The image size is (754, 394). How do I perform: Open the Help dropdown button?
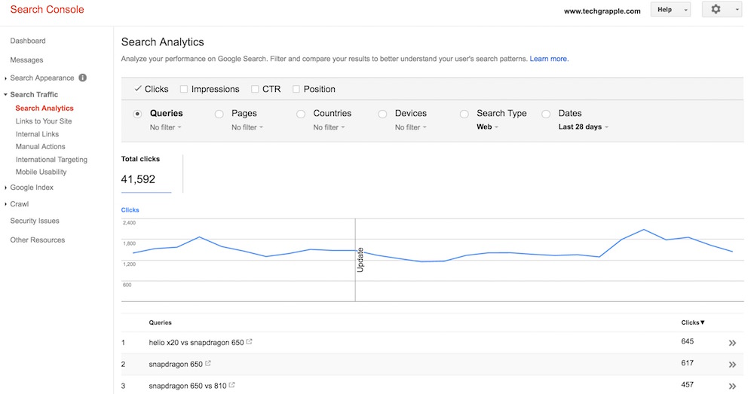click(x=670, y=10)
